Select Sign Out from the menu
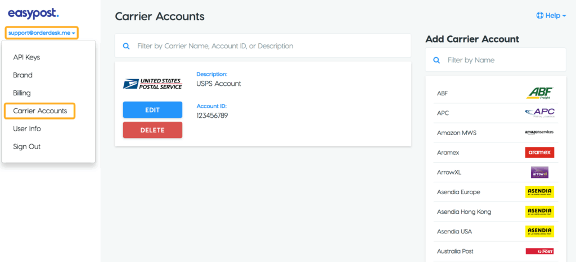576x262 pixels. coord(27,146)
